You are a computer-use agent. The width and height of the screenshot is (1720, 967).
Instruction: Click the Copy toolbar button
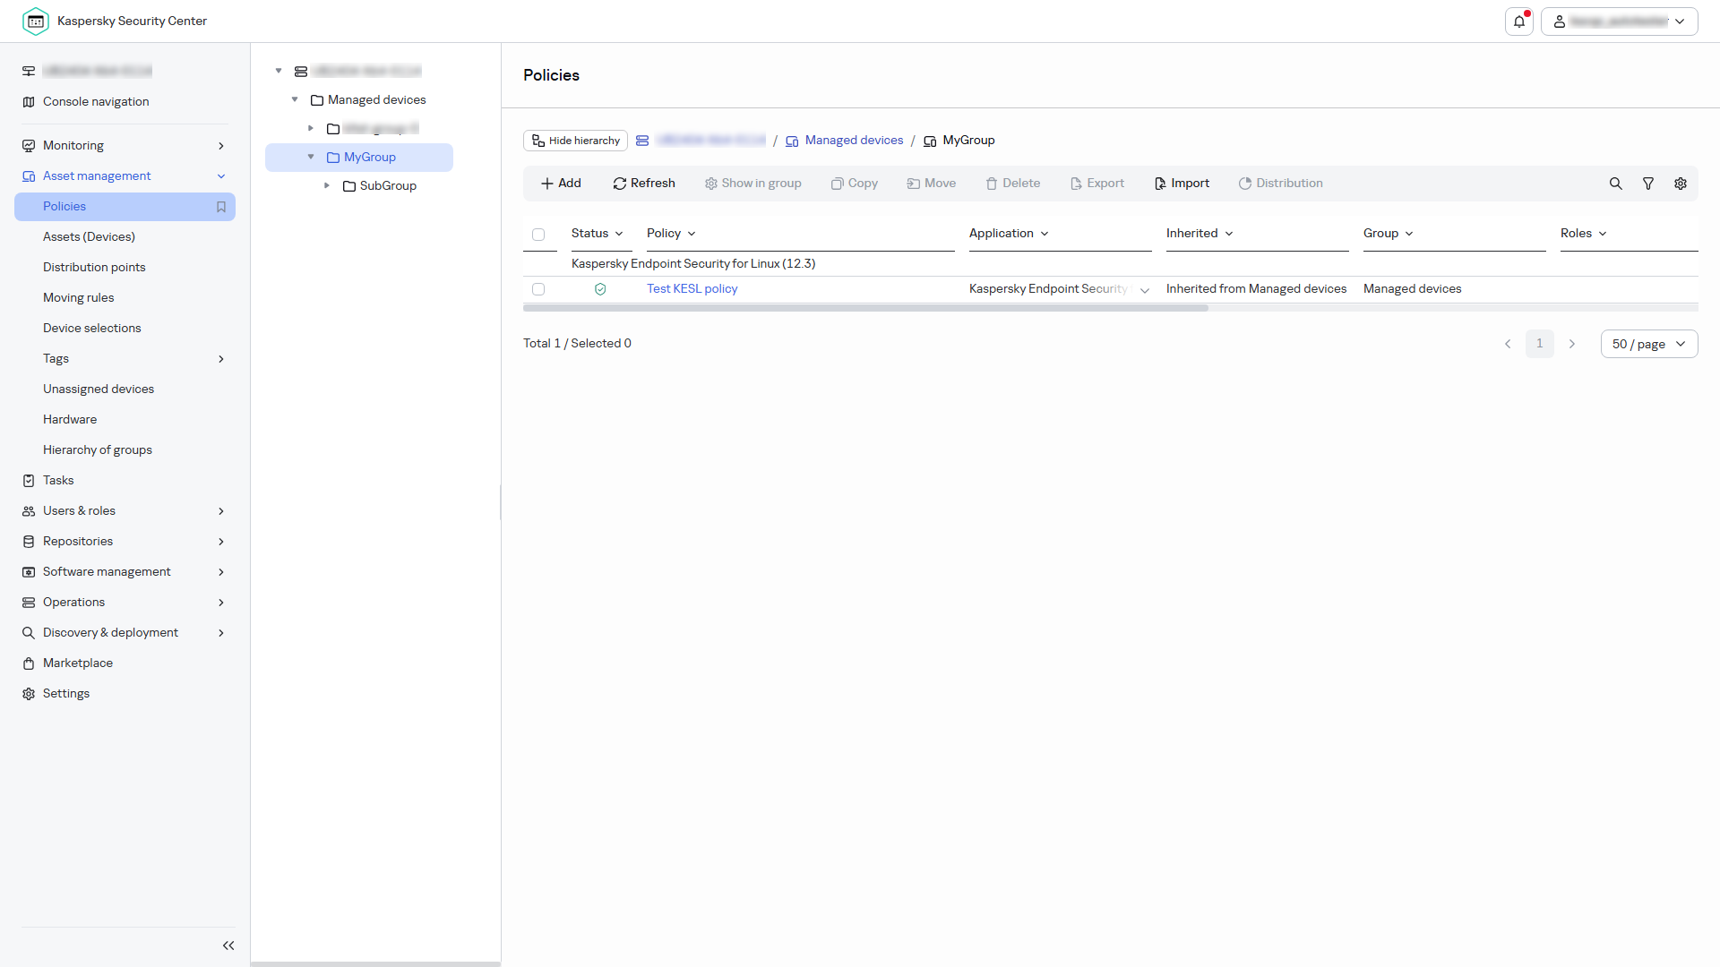(x=854, y=184)
